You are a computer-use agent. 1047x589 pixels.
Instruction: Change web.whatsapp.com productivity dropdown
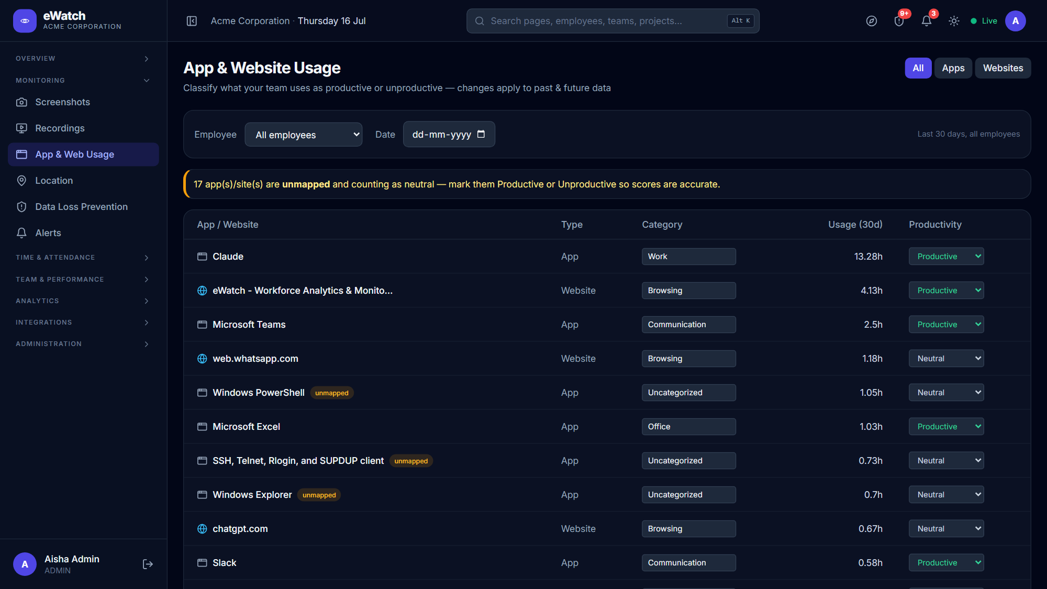coord(946,359)
